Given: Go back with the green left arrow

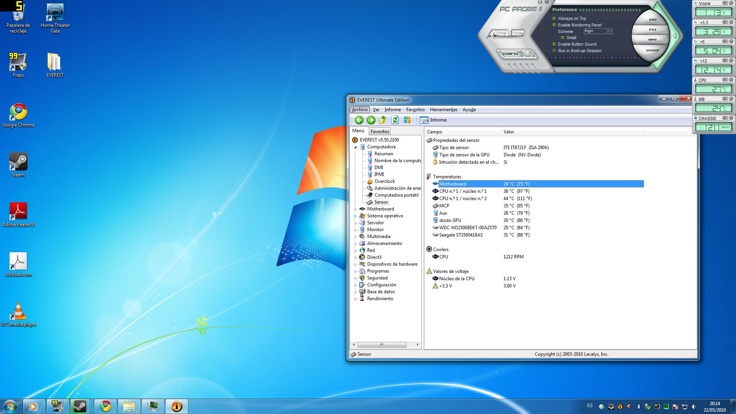Looking at the screenshot, I should click(359, 120).
